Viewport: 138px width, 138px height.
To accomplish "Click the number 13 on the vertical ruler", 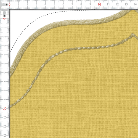I will (4, 136).
